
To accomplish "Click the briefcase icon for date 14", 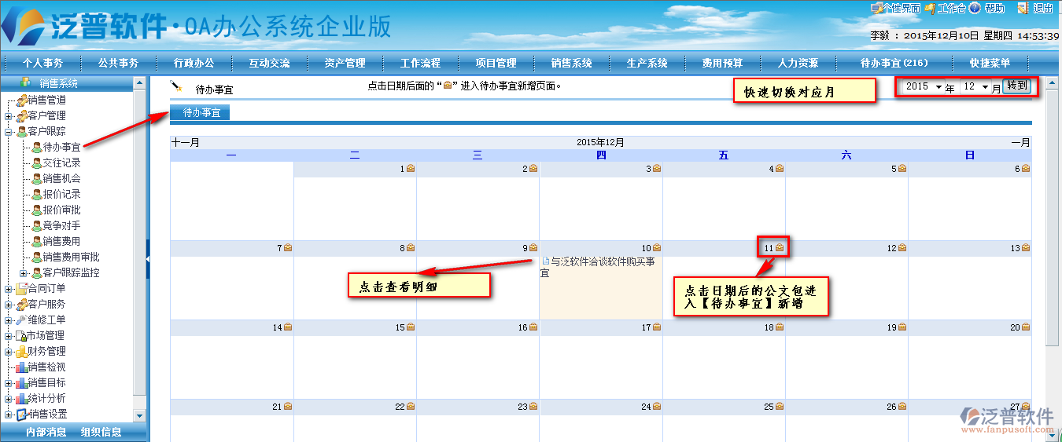I will (x=288, y=327).
